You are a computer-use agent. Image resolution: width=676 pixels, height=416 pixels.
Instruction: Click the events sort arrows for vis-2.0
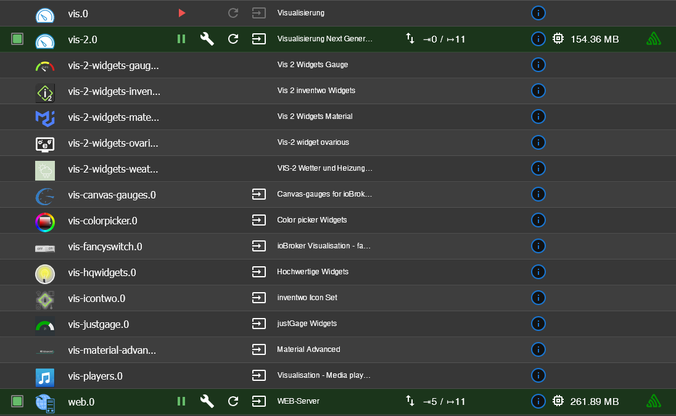410,38
